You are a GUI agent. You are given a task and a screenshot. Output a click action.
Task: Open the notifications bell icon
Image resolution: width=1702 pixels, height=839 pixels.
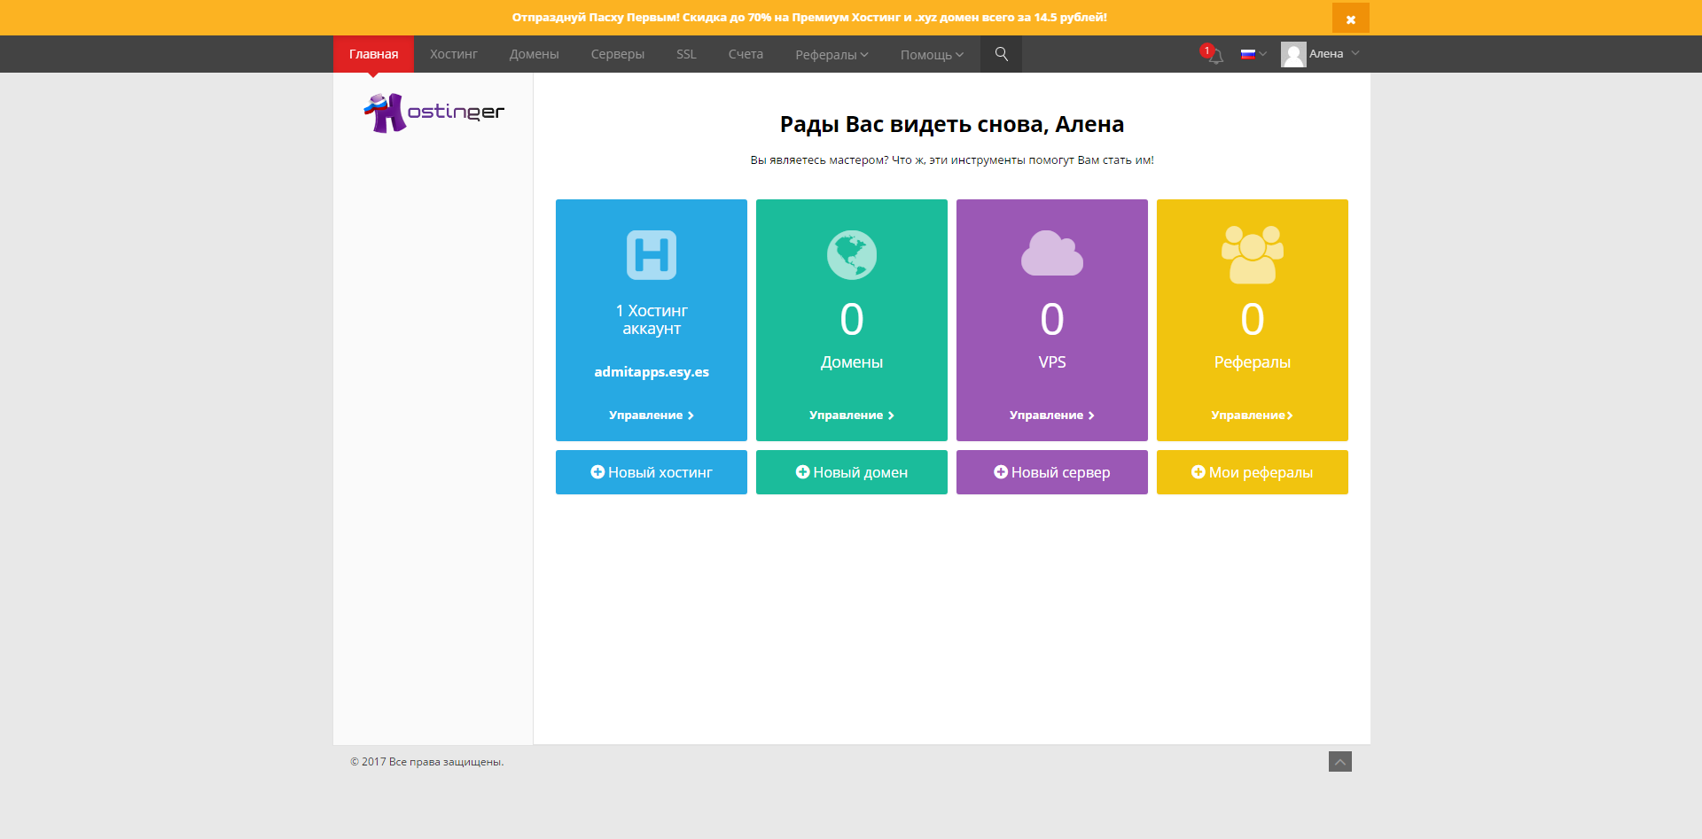pos(1216,57)
